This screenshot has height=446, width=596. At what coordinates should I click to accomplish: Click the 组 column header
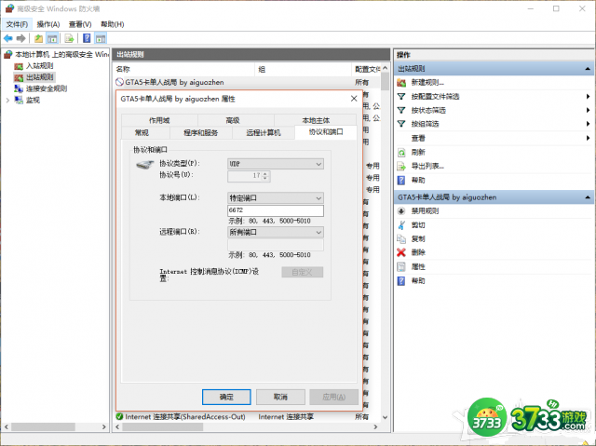click(303, 69)
